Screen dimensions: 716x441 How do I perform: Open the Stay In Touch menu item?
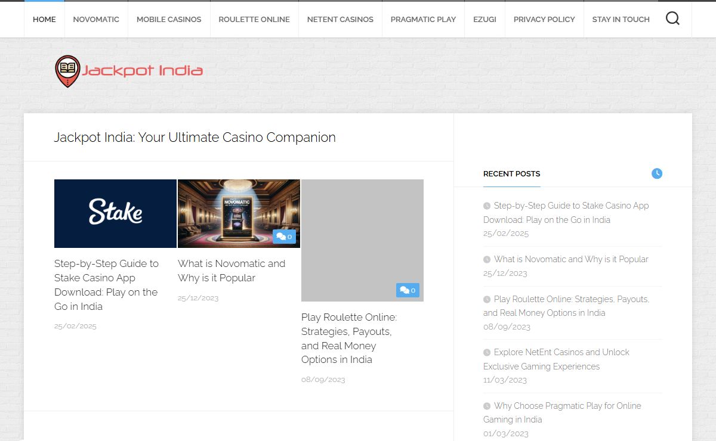point(621,19)
